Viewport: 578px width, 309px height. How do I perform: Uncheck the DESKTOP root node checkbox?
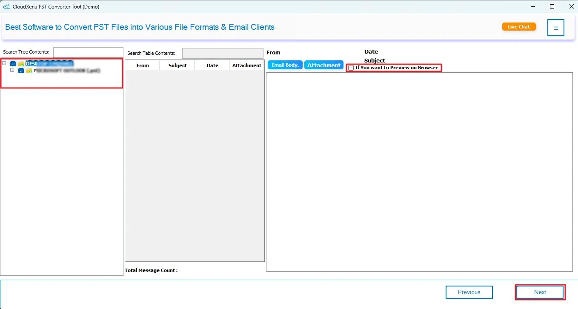[x=13, y=64]
